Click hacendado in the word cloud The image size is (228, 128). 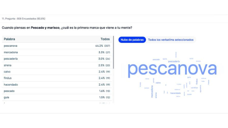pos(176,93)
